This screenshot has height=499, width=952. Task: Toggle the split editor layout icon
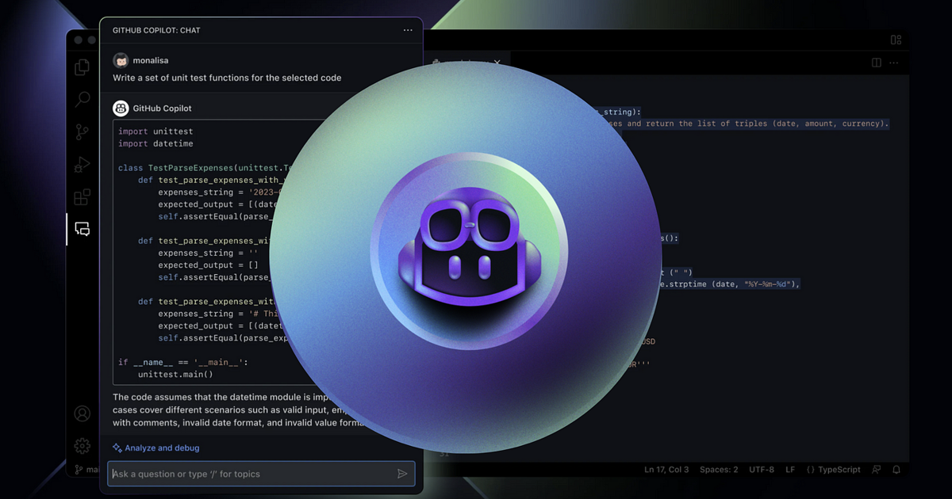coord(877,63)
